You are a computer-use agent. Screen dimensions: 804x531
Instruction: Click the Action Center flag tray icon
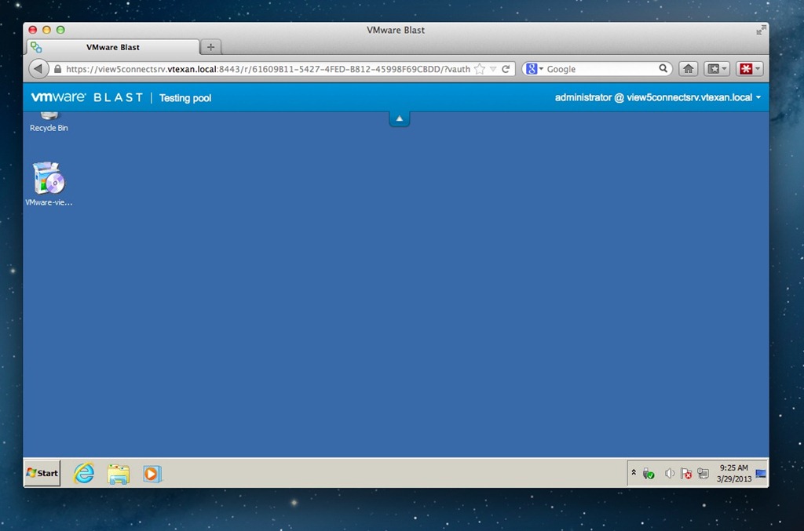[x=685, y=474]
